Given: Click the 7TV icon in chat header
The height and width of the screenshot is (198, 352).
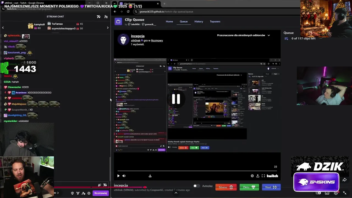Looking at the screenshot, I should [x=99, y=17].
